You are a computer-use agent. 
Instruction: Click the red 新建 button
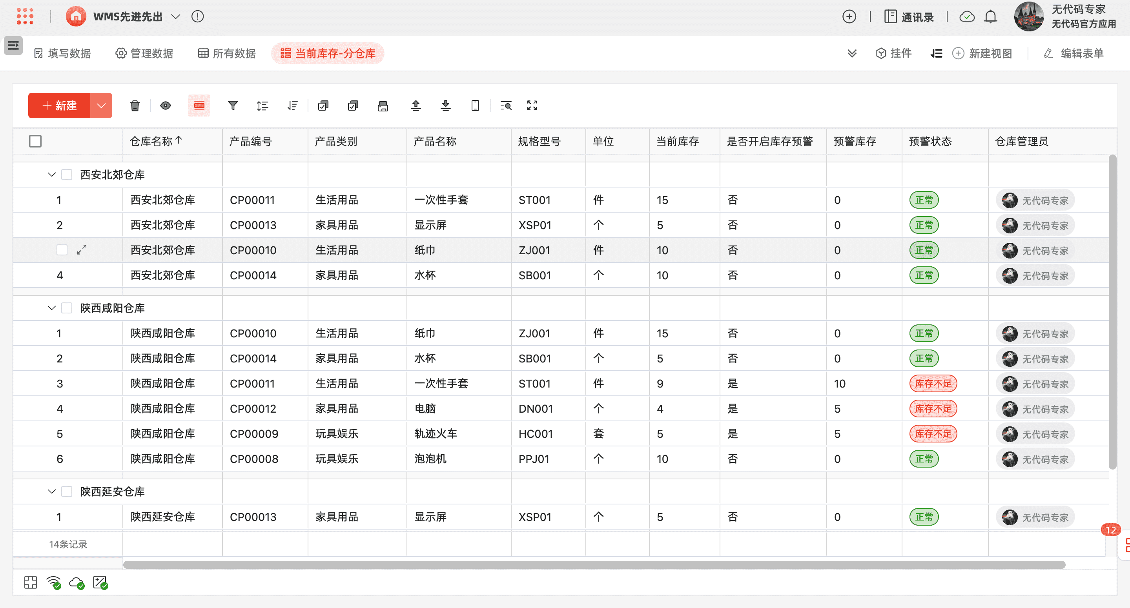(60, 105)
